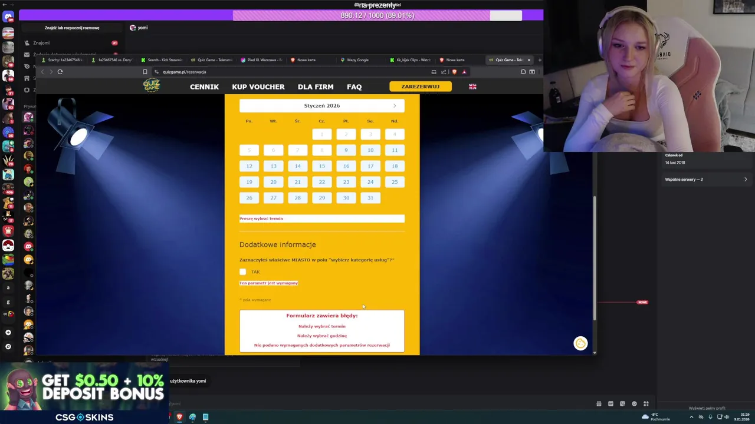This screenshot has width=755, height=424.
Task: Open the Discord emoji picker
Action: 634,403
